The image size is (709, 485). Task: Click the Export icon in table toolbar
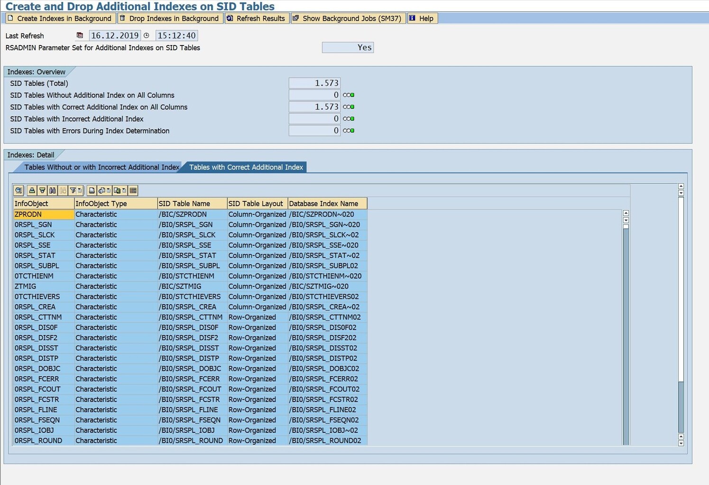[x=117, y=190]
